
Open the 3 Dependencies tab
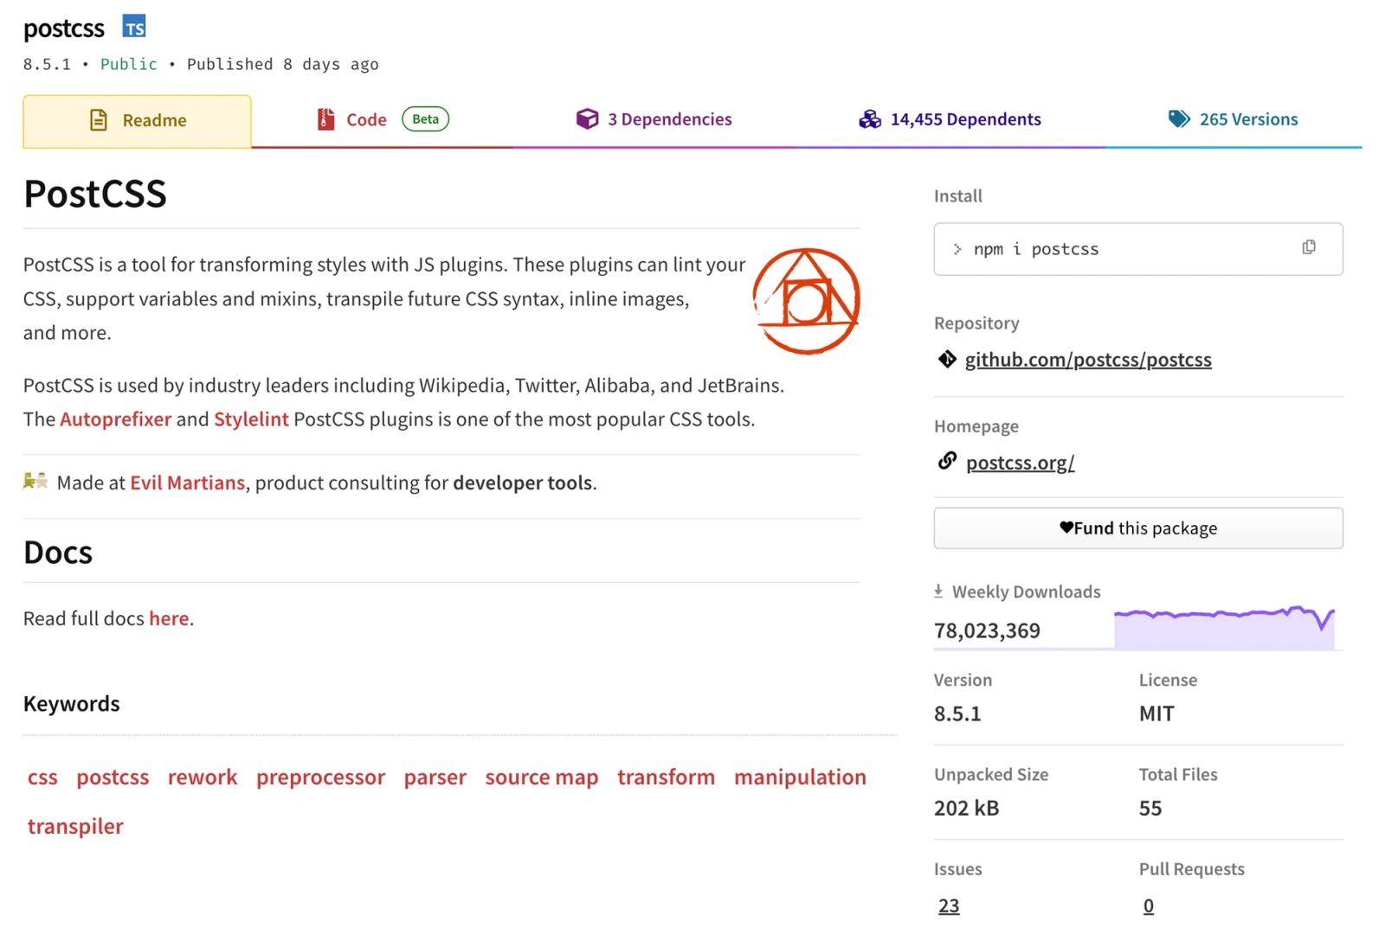tap(654, 120)
